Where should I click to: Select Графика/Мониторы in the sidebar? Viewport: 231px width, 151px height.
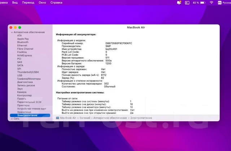tap(29, 79)
